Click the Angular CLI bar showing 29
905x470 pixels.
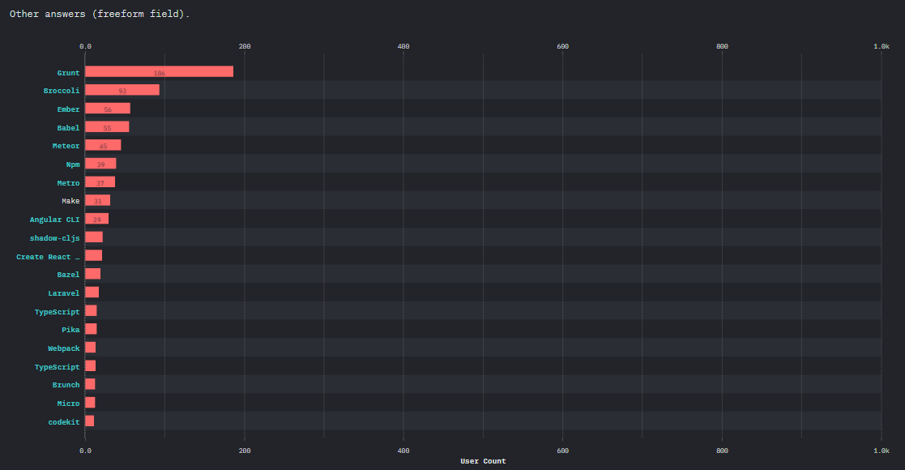[x=97, y=219]
